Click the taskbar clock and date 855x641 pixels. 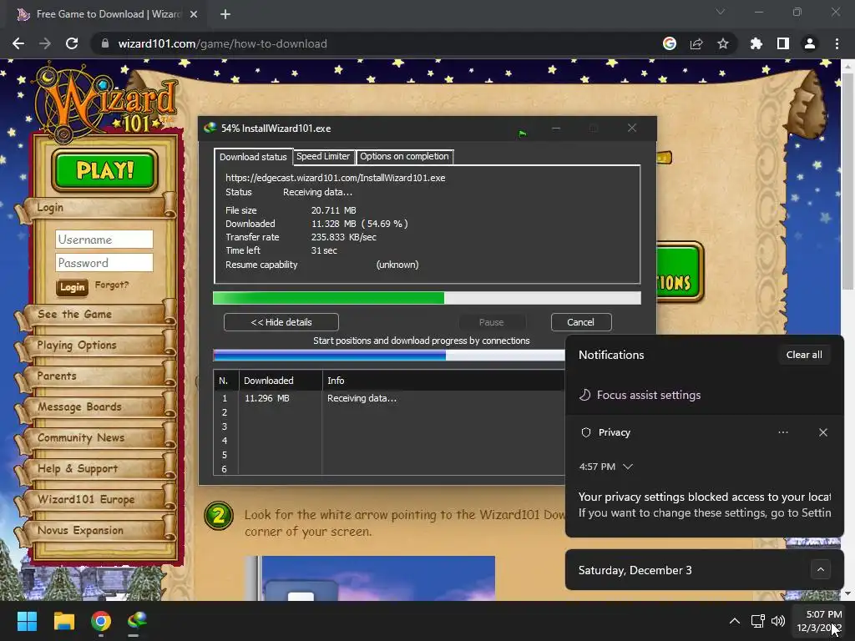(x=819, y=621)
